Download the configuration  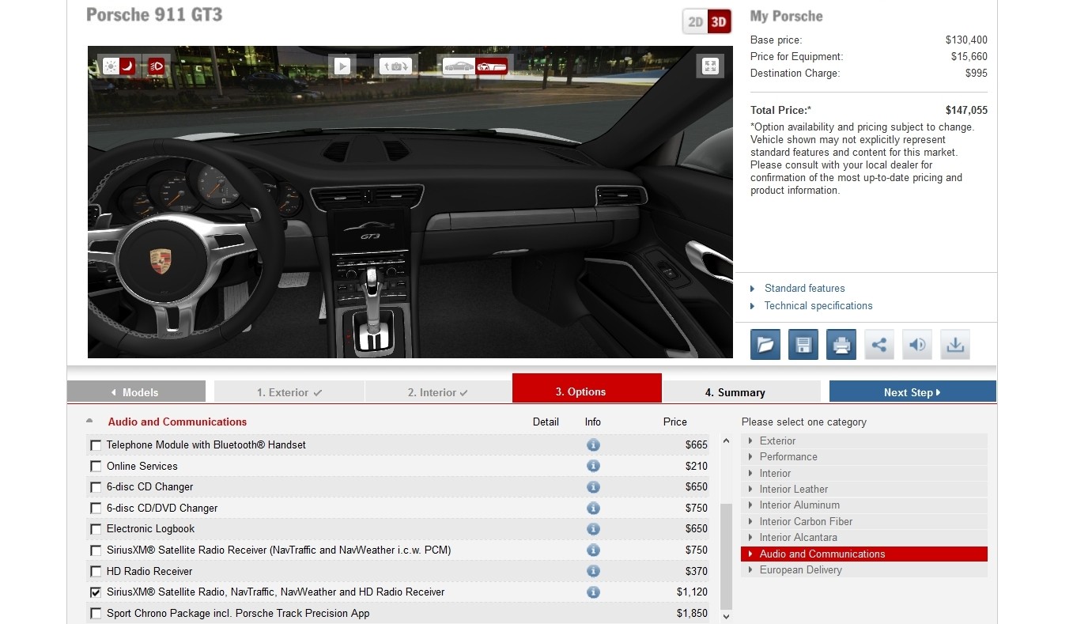955,345
